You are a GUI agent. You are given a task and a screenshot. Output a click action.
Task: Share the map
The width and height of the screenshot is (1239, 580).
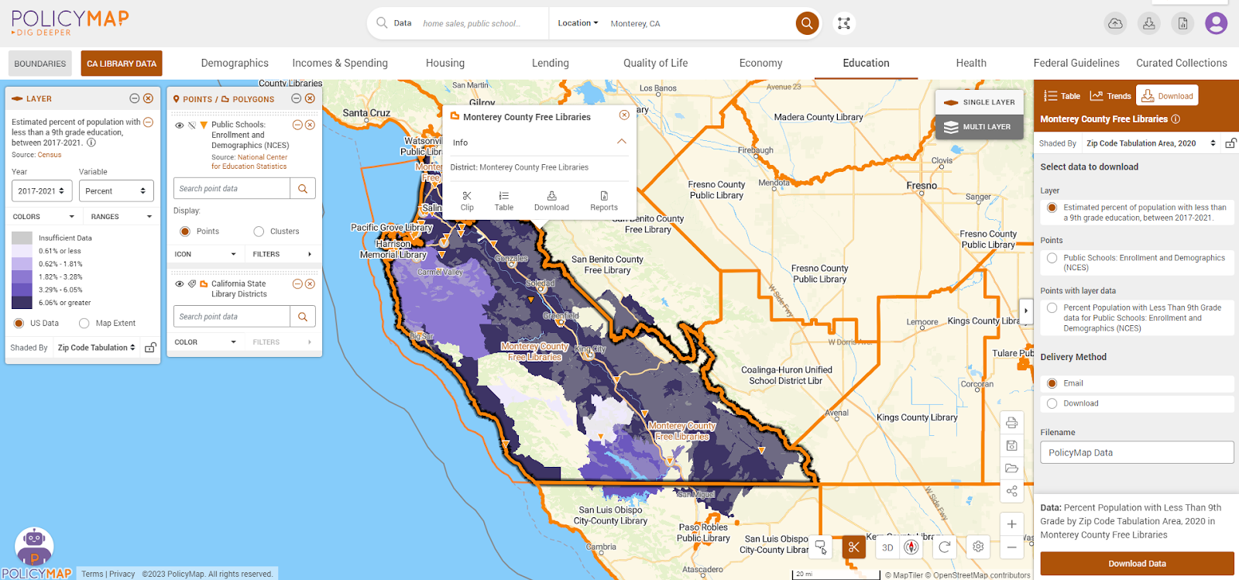(1011, 491)
